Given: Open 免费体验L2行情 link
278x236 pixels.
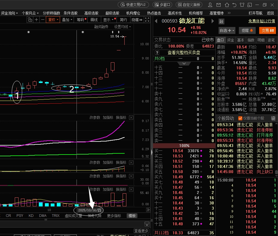Looking at the screenshot, I should click(262, 21).
